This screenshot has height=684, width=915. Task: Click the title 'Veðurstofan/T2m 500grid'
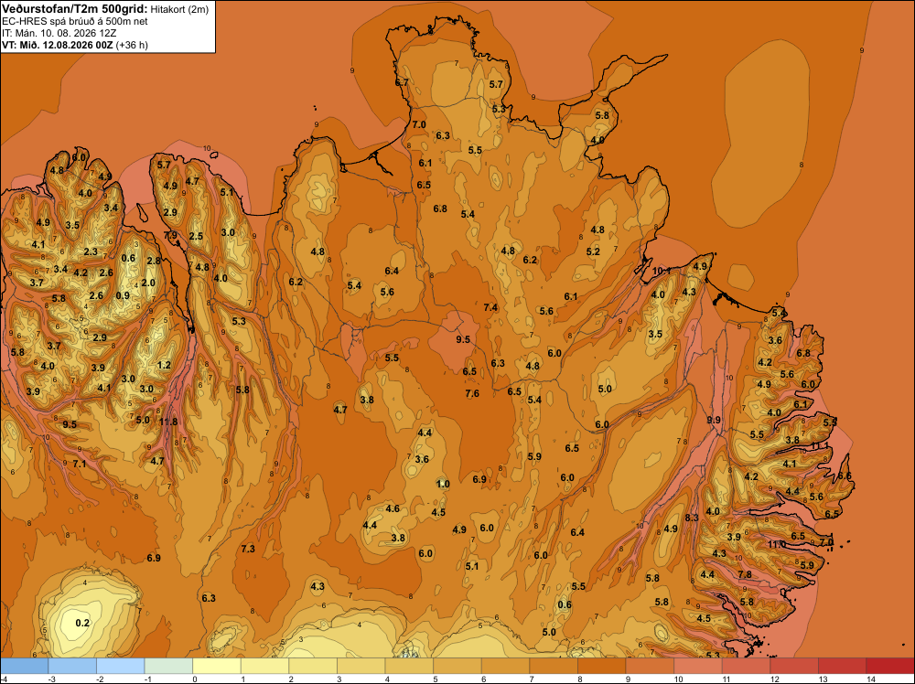pos(74,9)
